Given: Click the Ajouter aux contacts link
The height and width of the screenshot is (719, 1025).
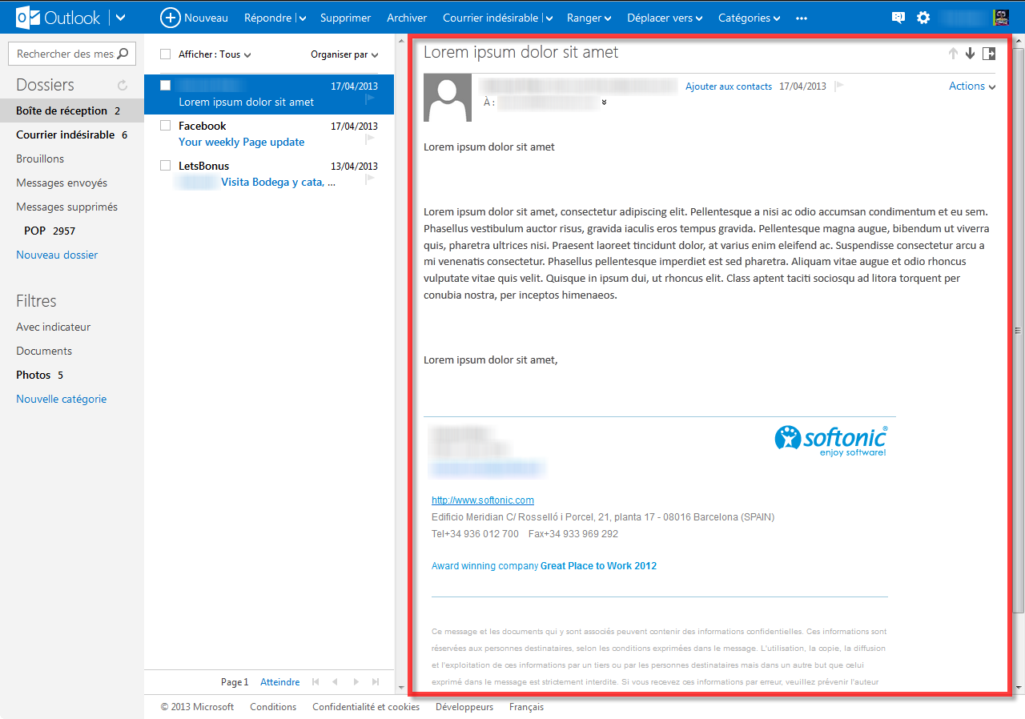Looking at the screenshot, I should coord(728,86).
